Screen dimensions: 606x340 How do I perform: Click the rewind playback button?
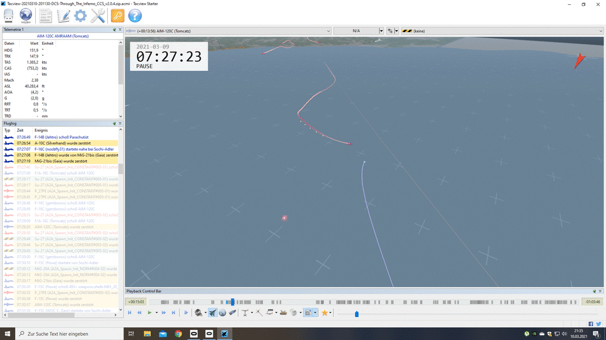pyautogui.click(x=139, y=313)
